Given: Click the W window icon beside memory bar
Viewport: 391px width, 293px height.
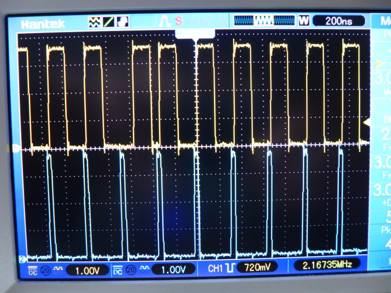Looking at the screenshot, I should [304, 21].
